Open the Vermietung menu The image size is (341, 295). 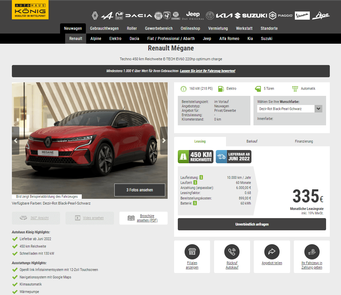(x=218, y=28)
